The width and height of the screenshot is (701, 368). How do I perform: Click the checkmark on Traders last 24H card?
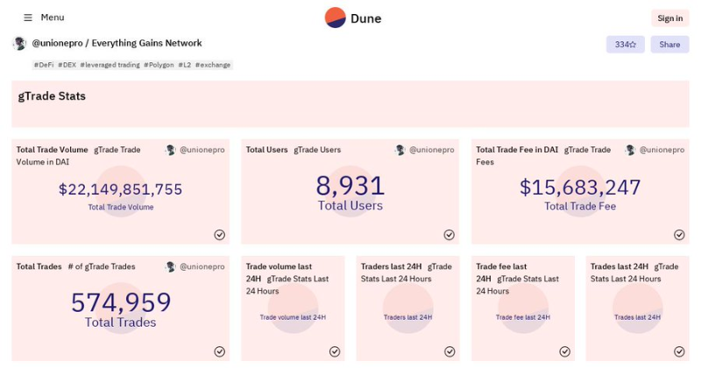(x=449, y=351)
